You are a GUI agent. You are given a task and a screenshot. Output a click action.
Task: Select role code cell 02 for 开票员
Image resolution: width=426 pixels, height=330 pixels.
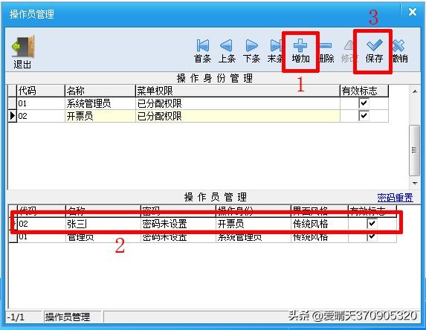click(41, 116)
